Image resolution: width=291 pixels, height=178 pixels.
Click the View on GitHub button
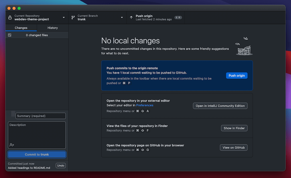click(x=233, y=148)
